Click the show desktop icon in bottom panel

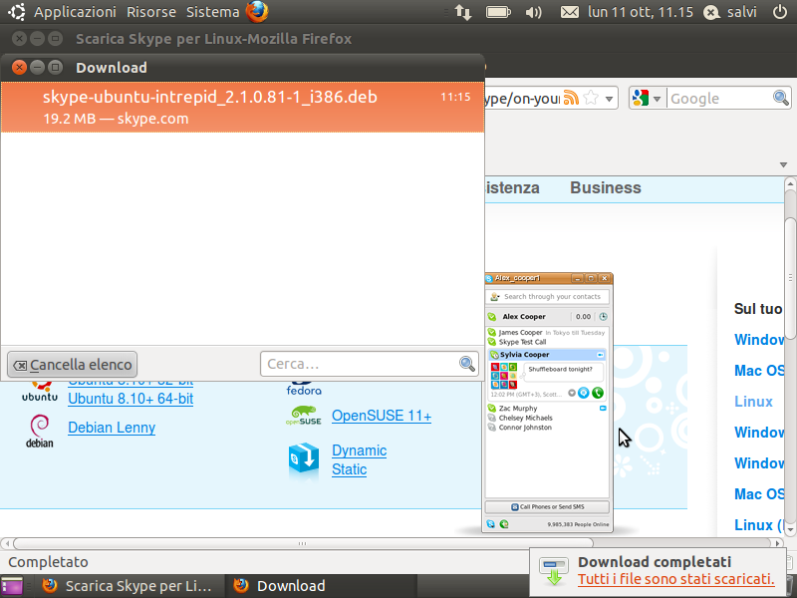(12, 586)
